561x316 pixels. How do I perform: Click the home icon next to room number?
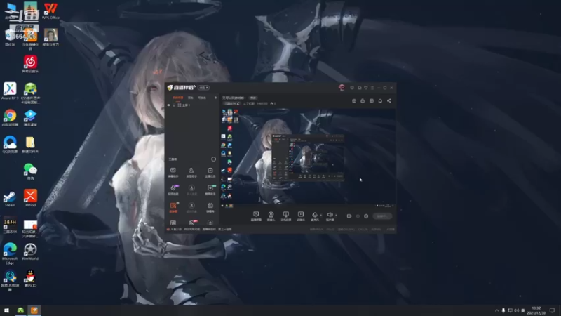(272, 103)
